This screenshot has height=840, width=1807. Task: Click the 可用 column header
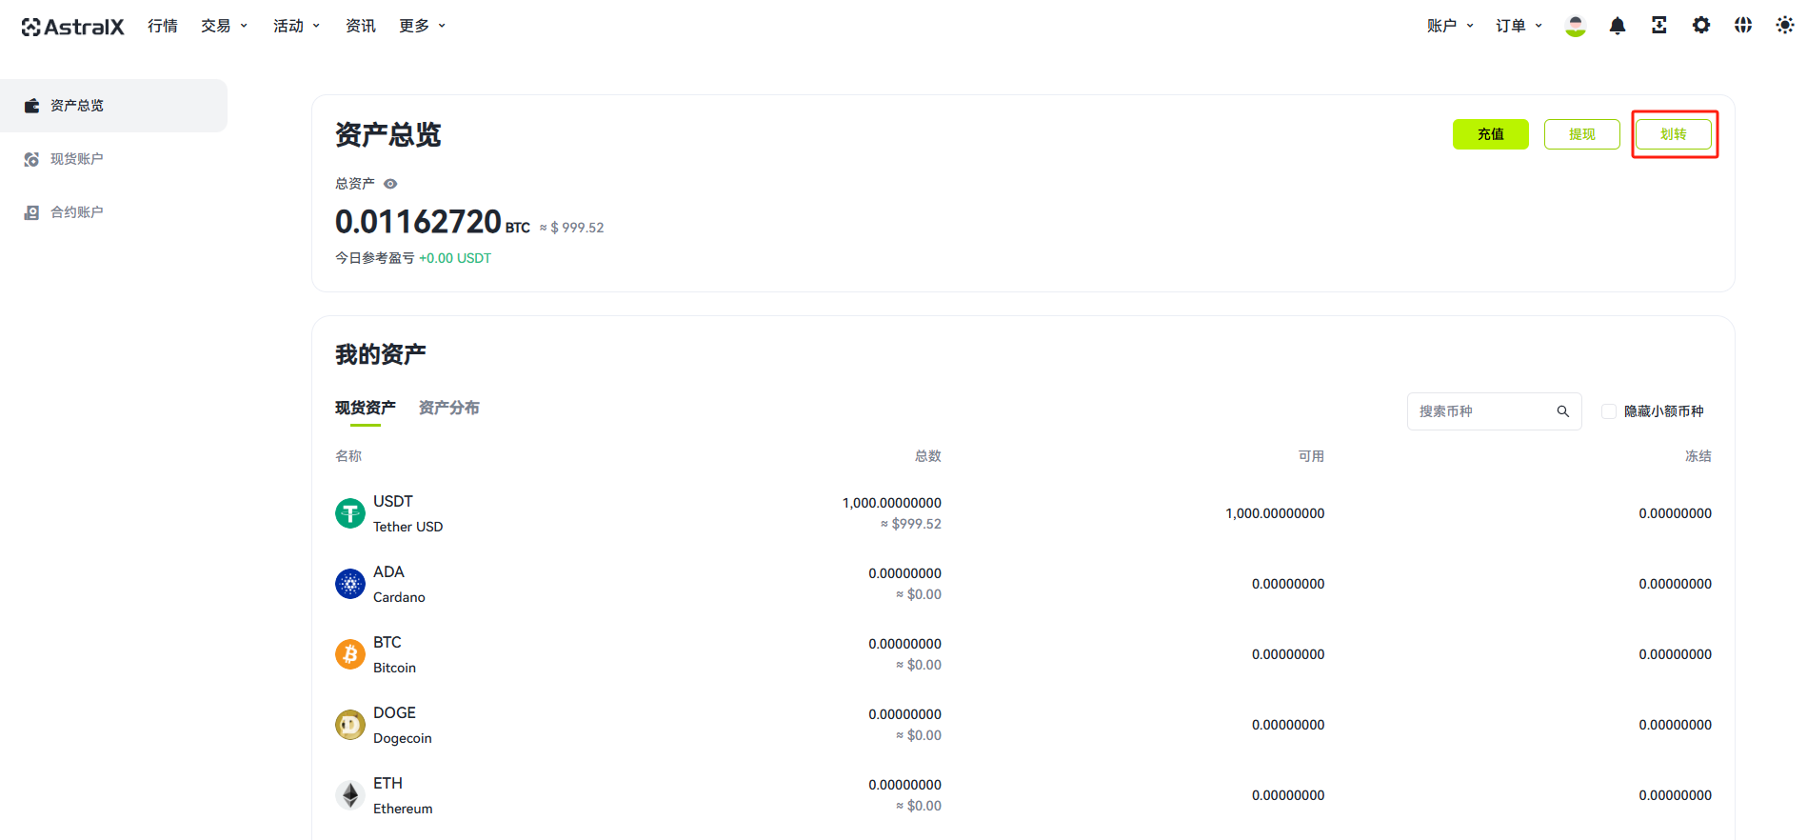pos(1311,456)
